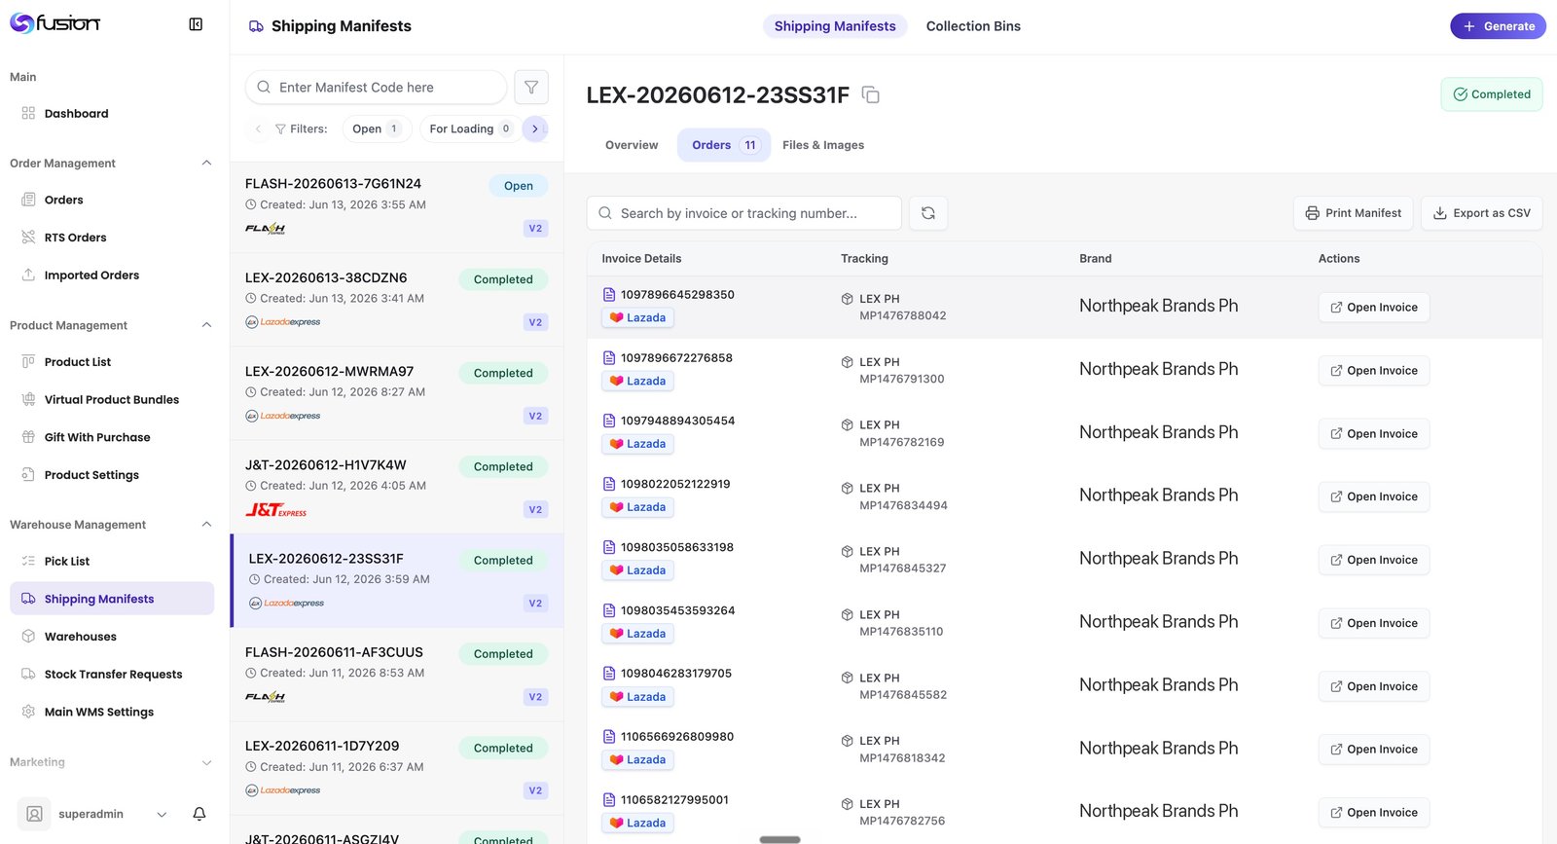The image size is (1557, 844).
Task: Select the Orders tab
Action: [724, 145]
